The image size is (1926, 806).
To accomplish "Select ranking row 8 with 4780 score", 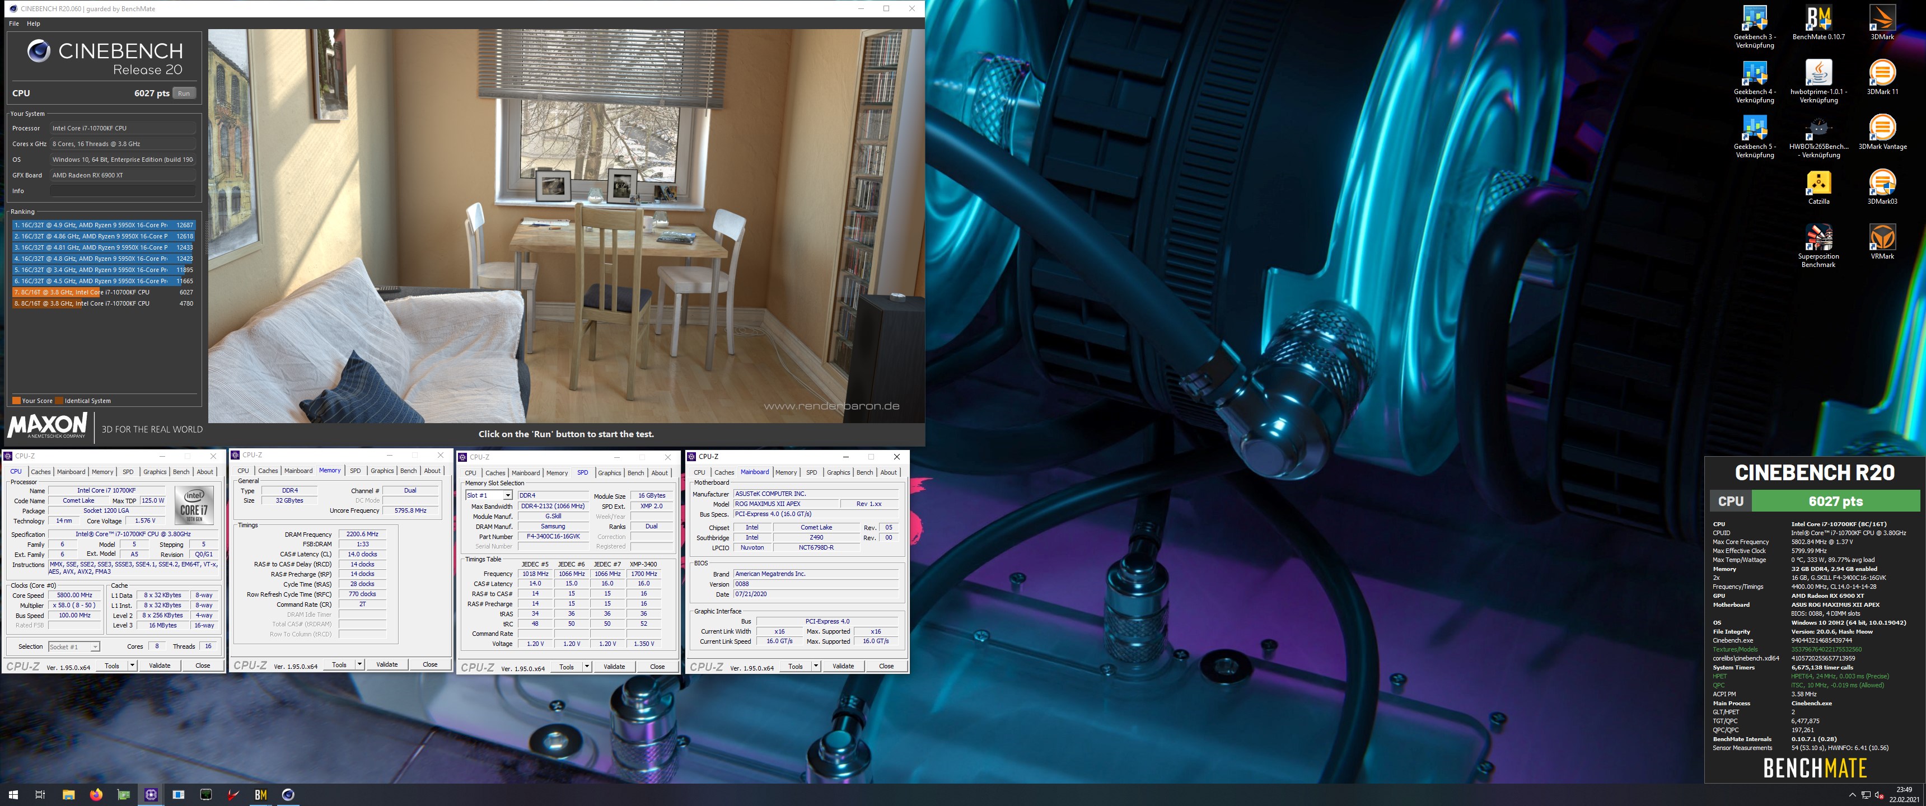I will click(103, 303).
